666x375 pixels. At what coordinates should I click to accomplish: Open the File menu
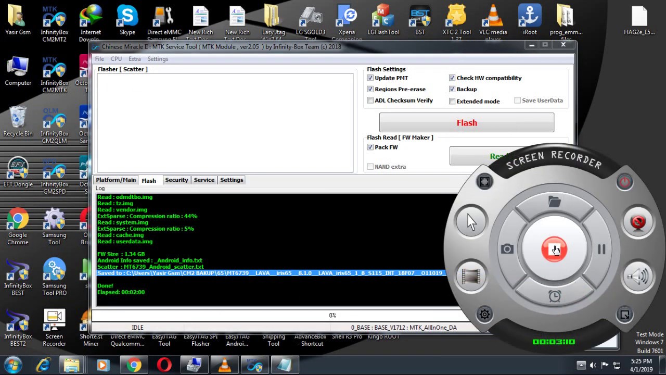(99, 59)
